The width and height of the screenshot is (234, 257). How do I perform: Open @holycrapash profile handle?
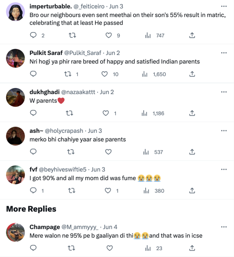click(x=64, y=131)
